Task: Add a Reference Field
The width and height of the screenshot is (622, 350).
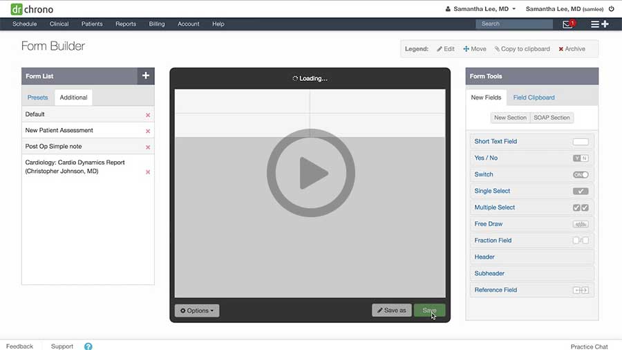Action: (531, 290)
